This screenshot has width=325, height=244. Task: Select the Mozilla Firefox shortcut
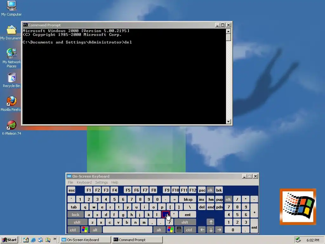11,104
